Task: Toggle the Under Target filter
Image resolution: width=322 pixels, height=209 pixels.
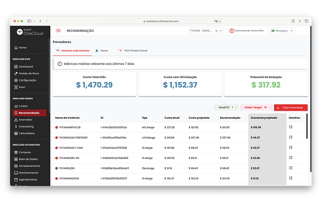Action: coord(256,108)
